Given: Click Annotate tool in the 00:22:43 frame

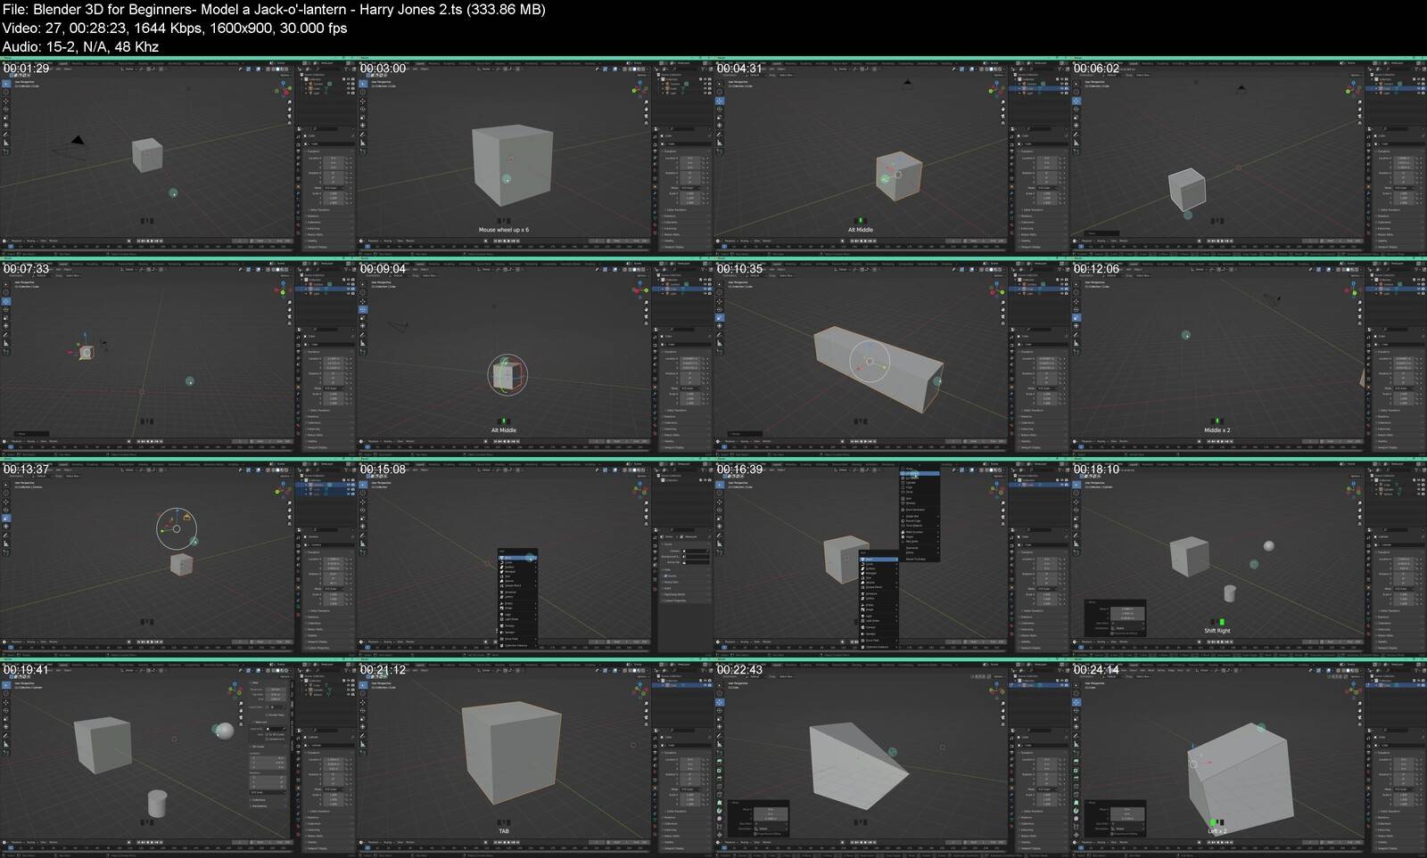Looking at the screenshot, I should tap(719, 735).
